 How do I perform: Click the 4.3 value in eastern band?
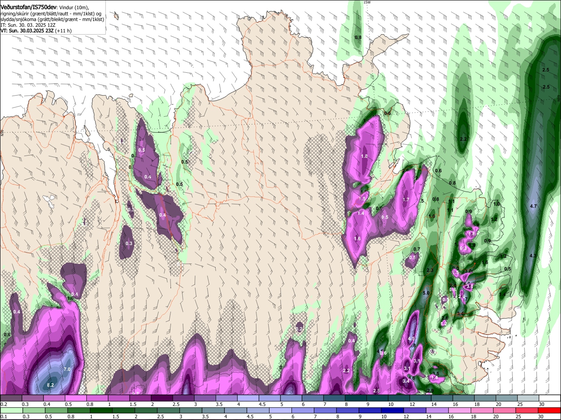pyautogui.click(x=533, y=256)
